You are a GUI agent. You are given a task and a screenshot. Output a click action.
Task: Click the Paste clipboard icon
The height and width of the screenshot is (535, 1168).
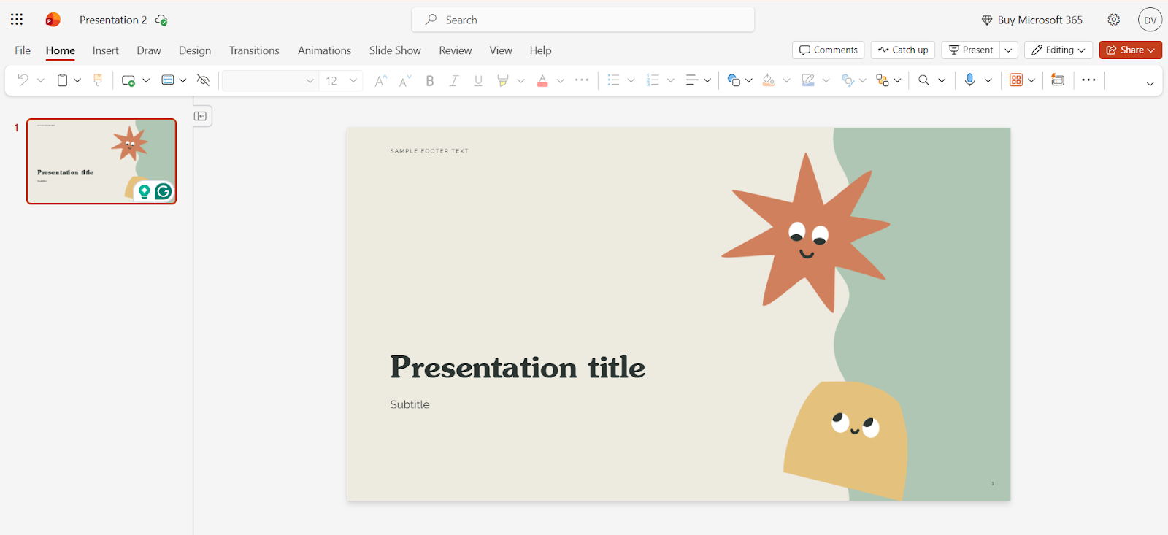pyautogui.click(x=63, y=80)
